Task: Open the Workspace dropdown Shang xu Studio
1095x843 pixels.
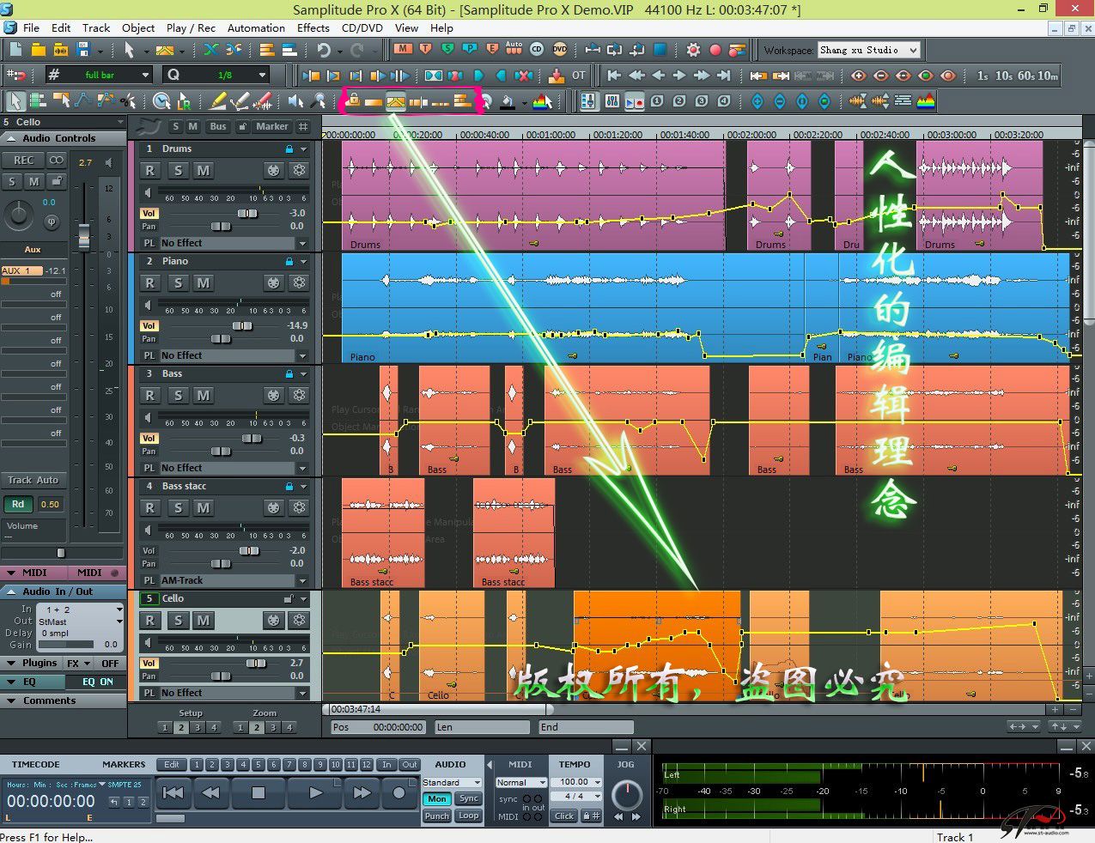Action: point(868,51)
